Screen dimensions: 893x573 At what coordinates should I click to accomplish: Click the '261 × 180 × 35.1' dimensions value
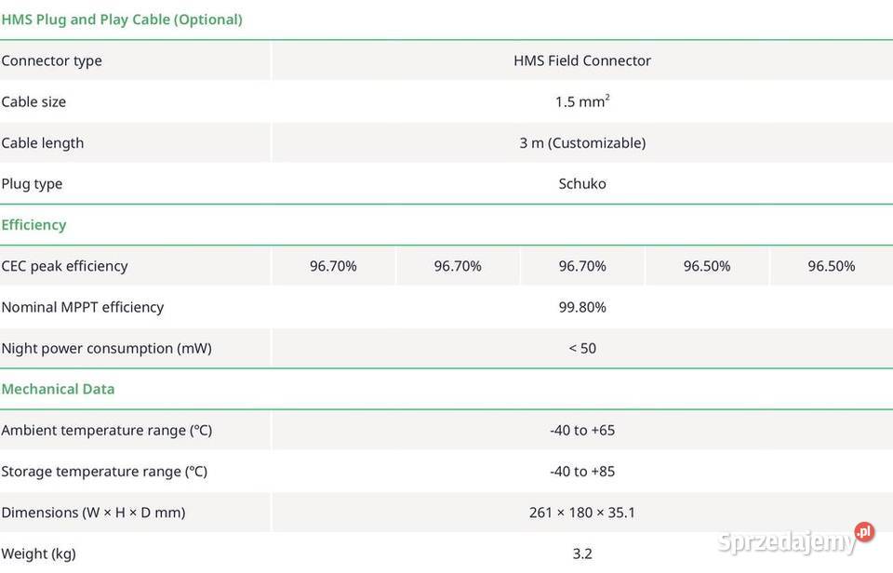tap(582, 513)
